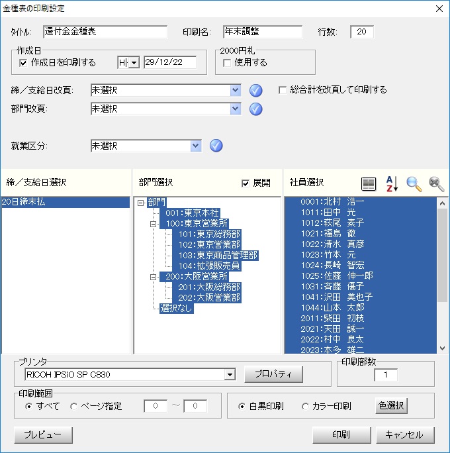Click the cancel search magnifier icon
The width and height of the screenshot is (450, 453).
click(436, 183)
